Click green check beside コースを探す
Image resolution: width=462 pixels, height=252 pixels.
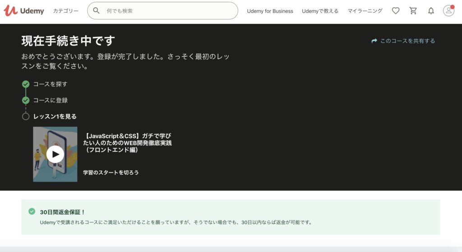pyautogui.click(x=26, y=84)
